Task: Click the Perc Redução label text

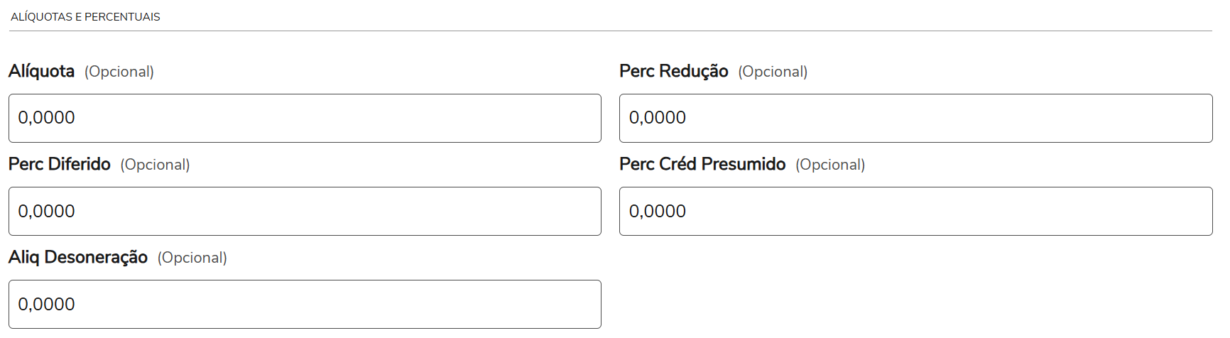Action: pos(673,71)
